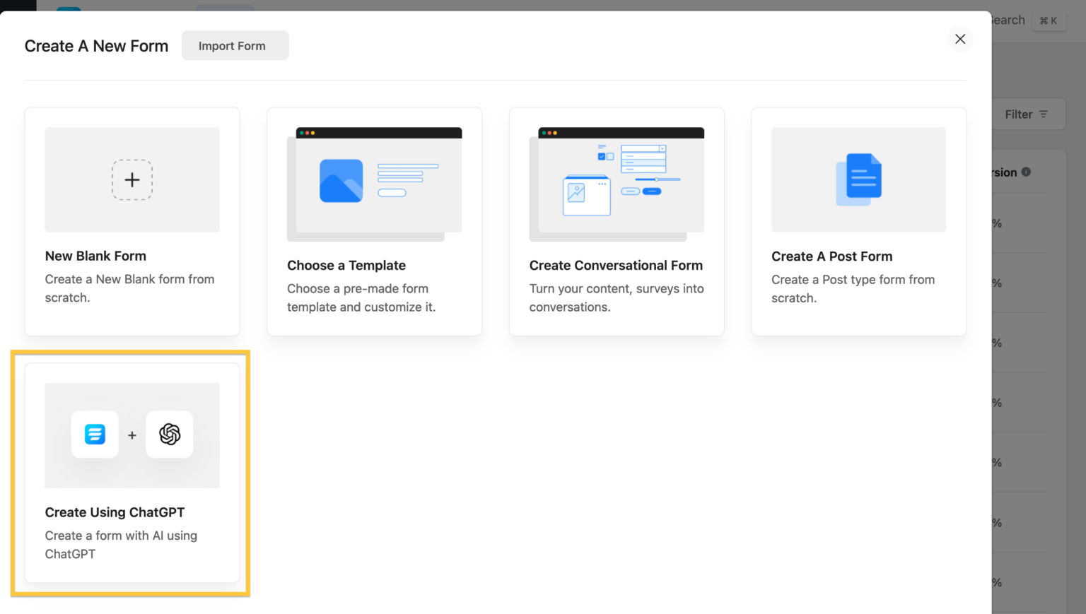Screen dimensions: 1086x614
Task: Click the ⌘K shortcut badge next to Search
Action: [x=1049, y=20]
